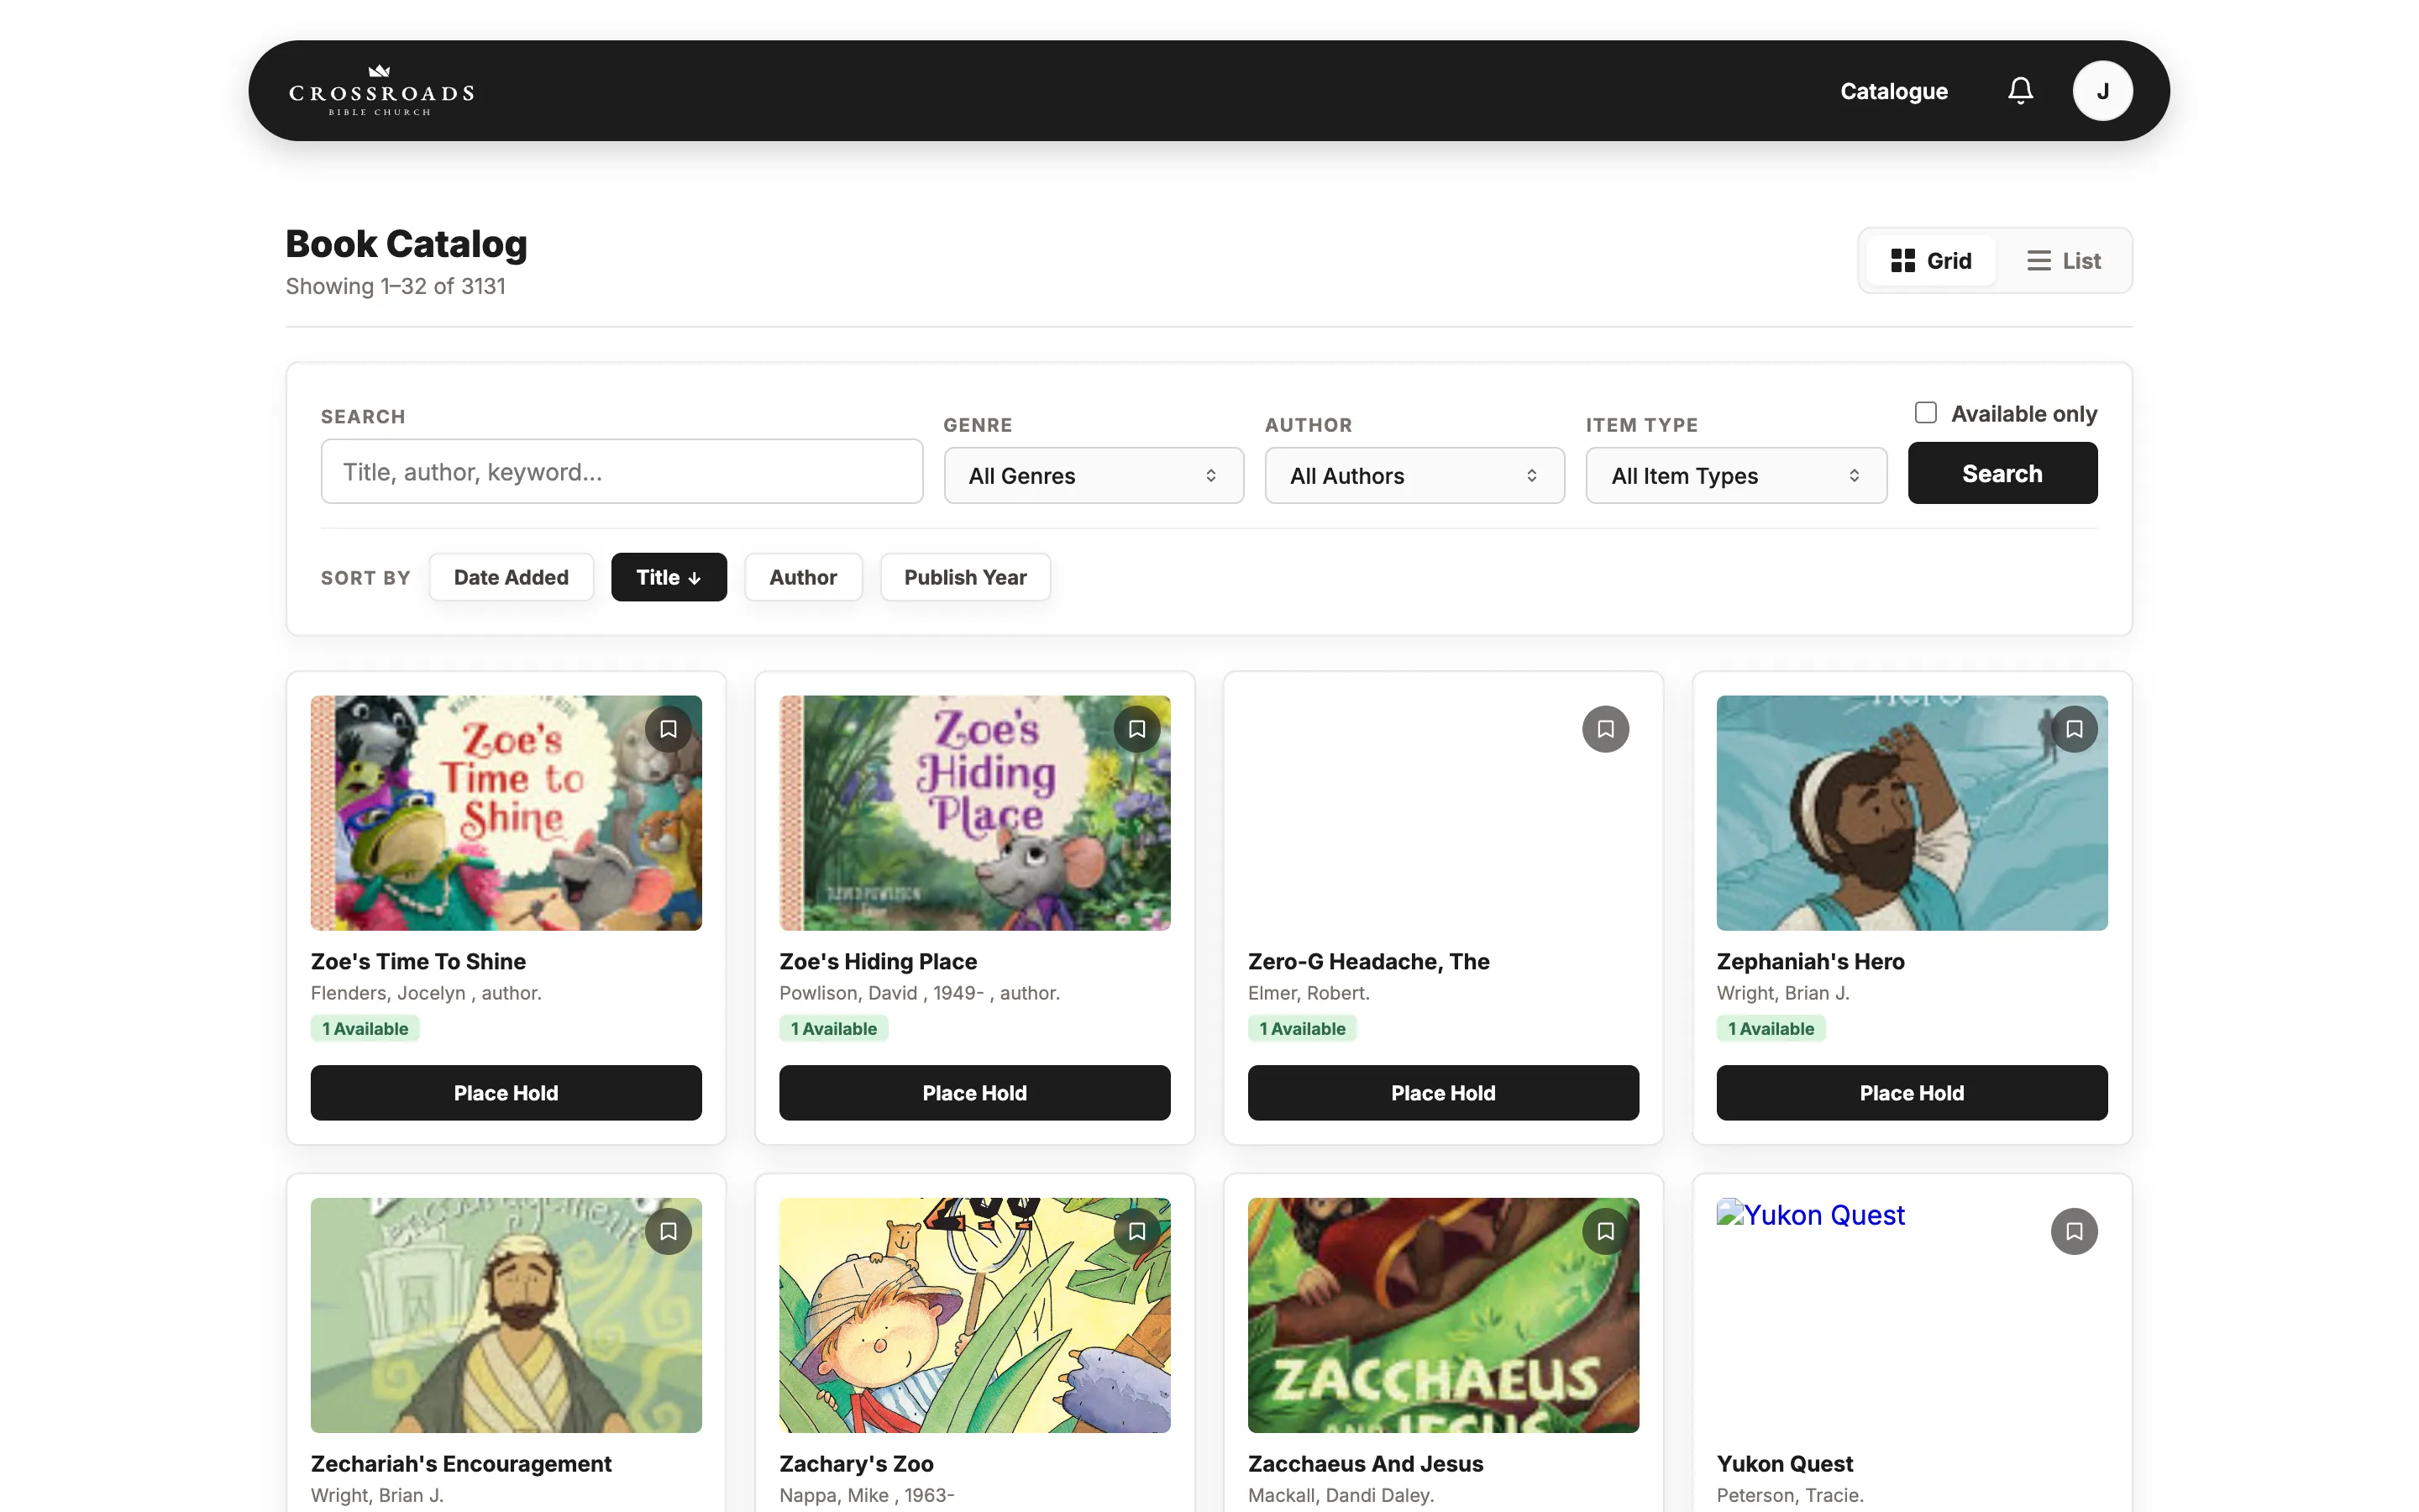Viewport: 2419px width, 1512px height.
Task: Open the Zero-G Headache, The title
Action: pos(1368,961)
